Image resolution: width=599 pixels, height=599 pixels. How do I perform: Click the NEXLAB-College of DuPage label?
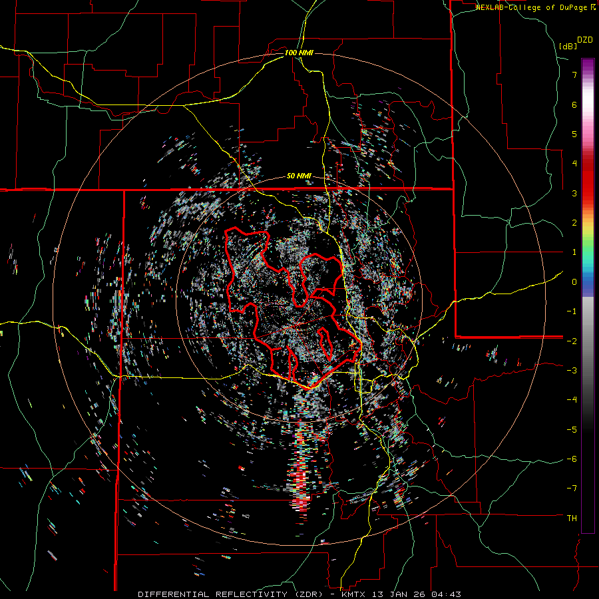coord(532,7)
